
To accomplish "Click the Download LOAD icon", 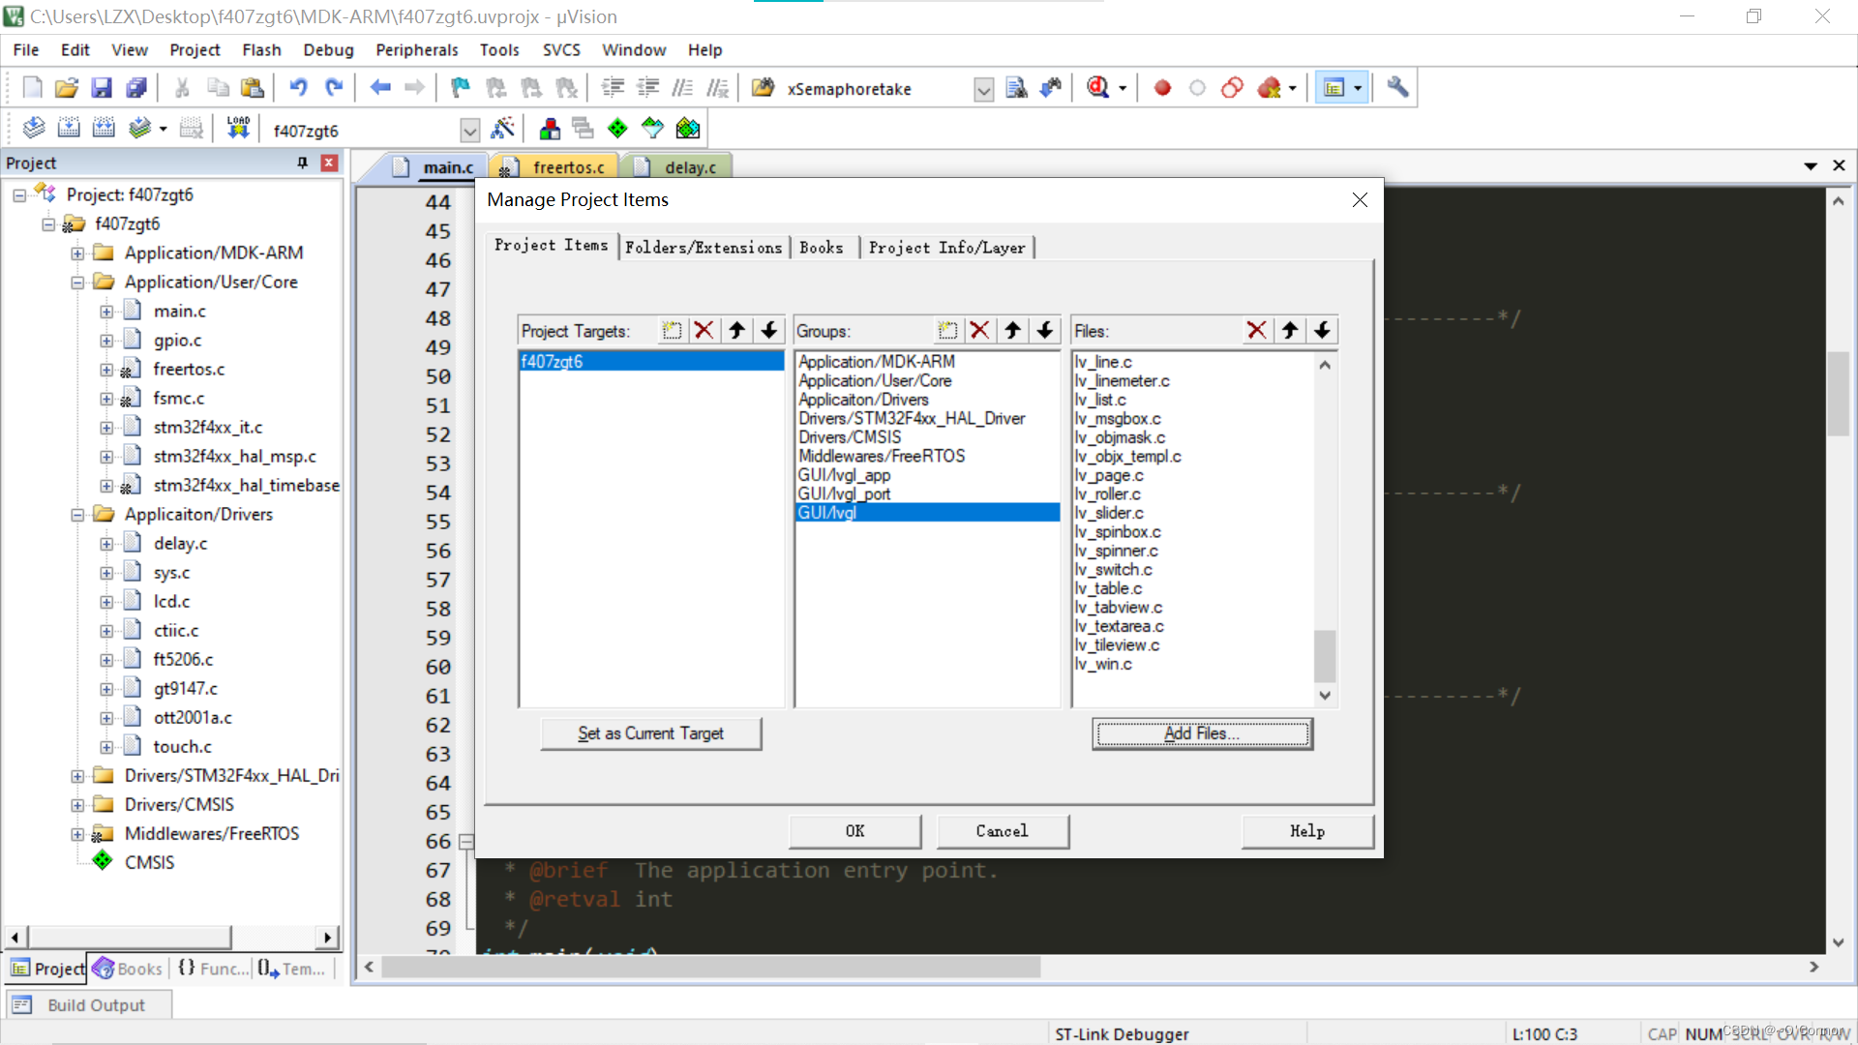I will click(238, 129).
